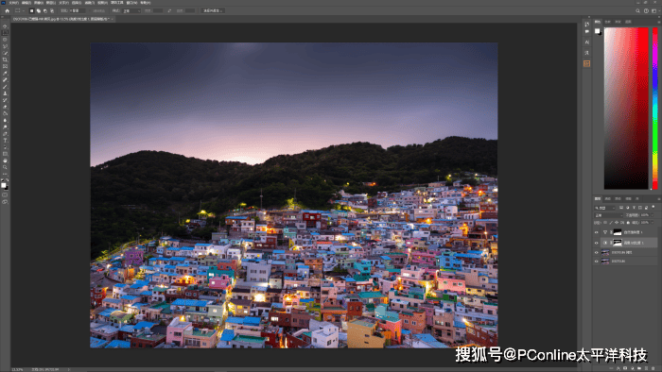Click the Select and Mask button

[x=213, y=10]
